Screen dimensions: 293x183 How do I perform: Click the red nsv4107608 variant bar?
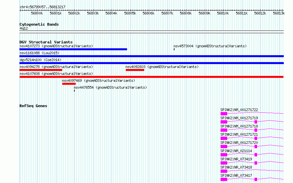pos(151,77)
